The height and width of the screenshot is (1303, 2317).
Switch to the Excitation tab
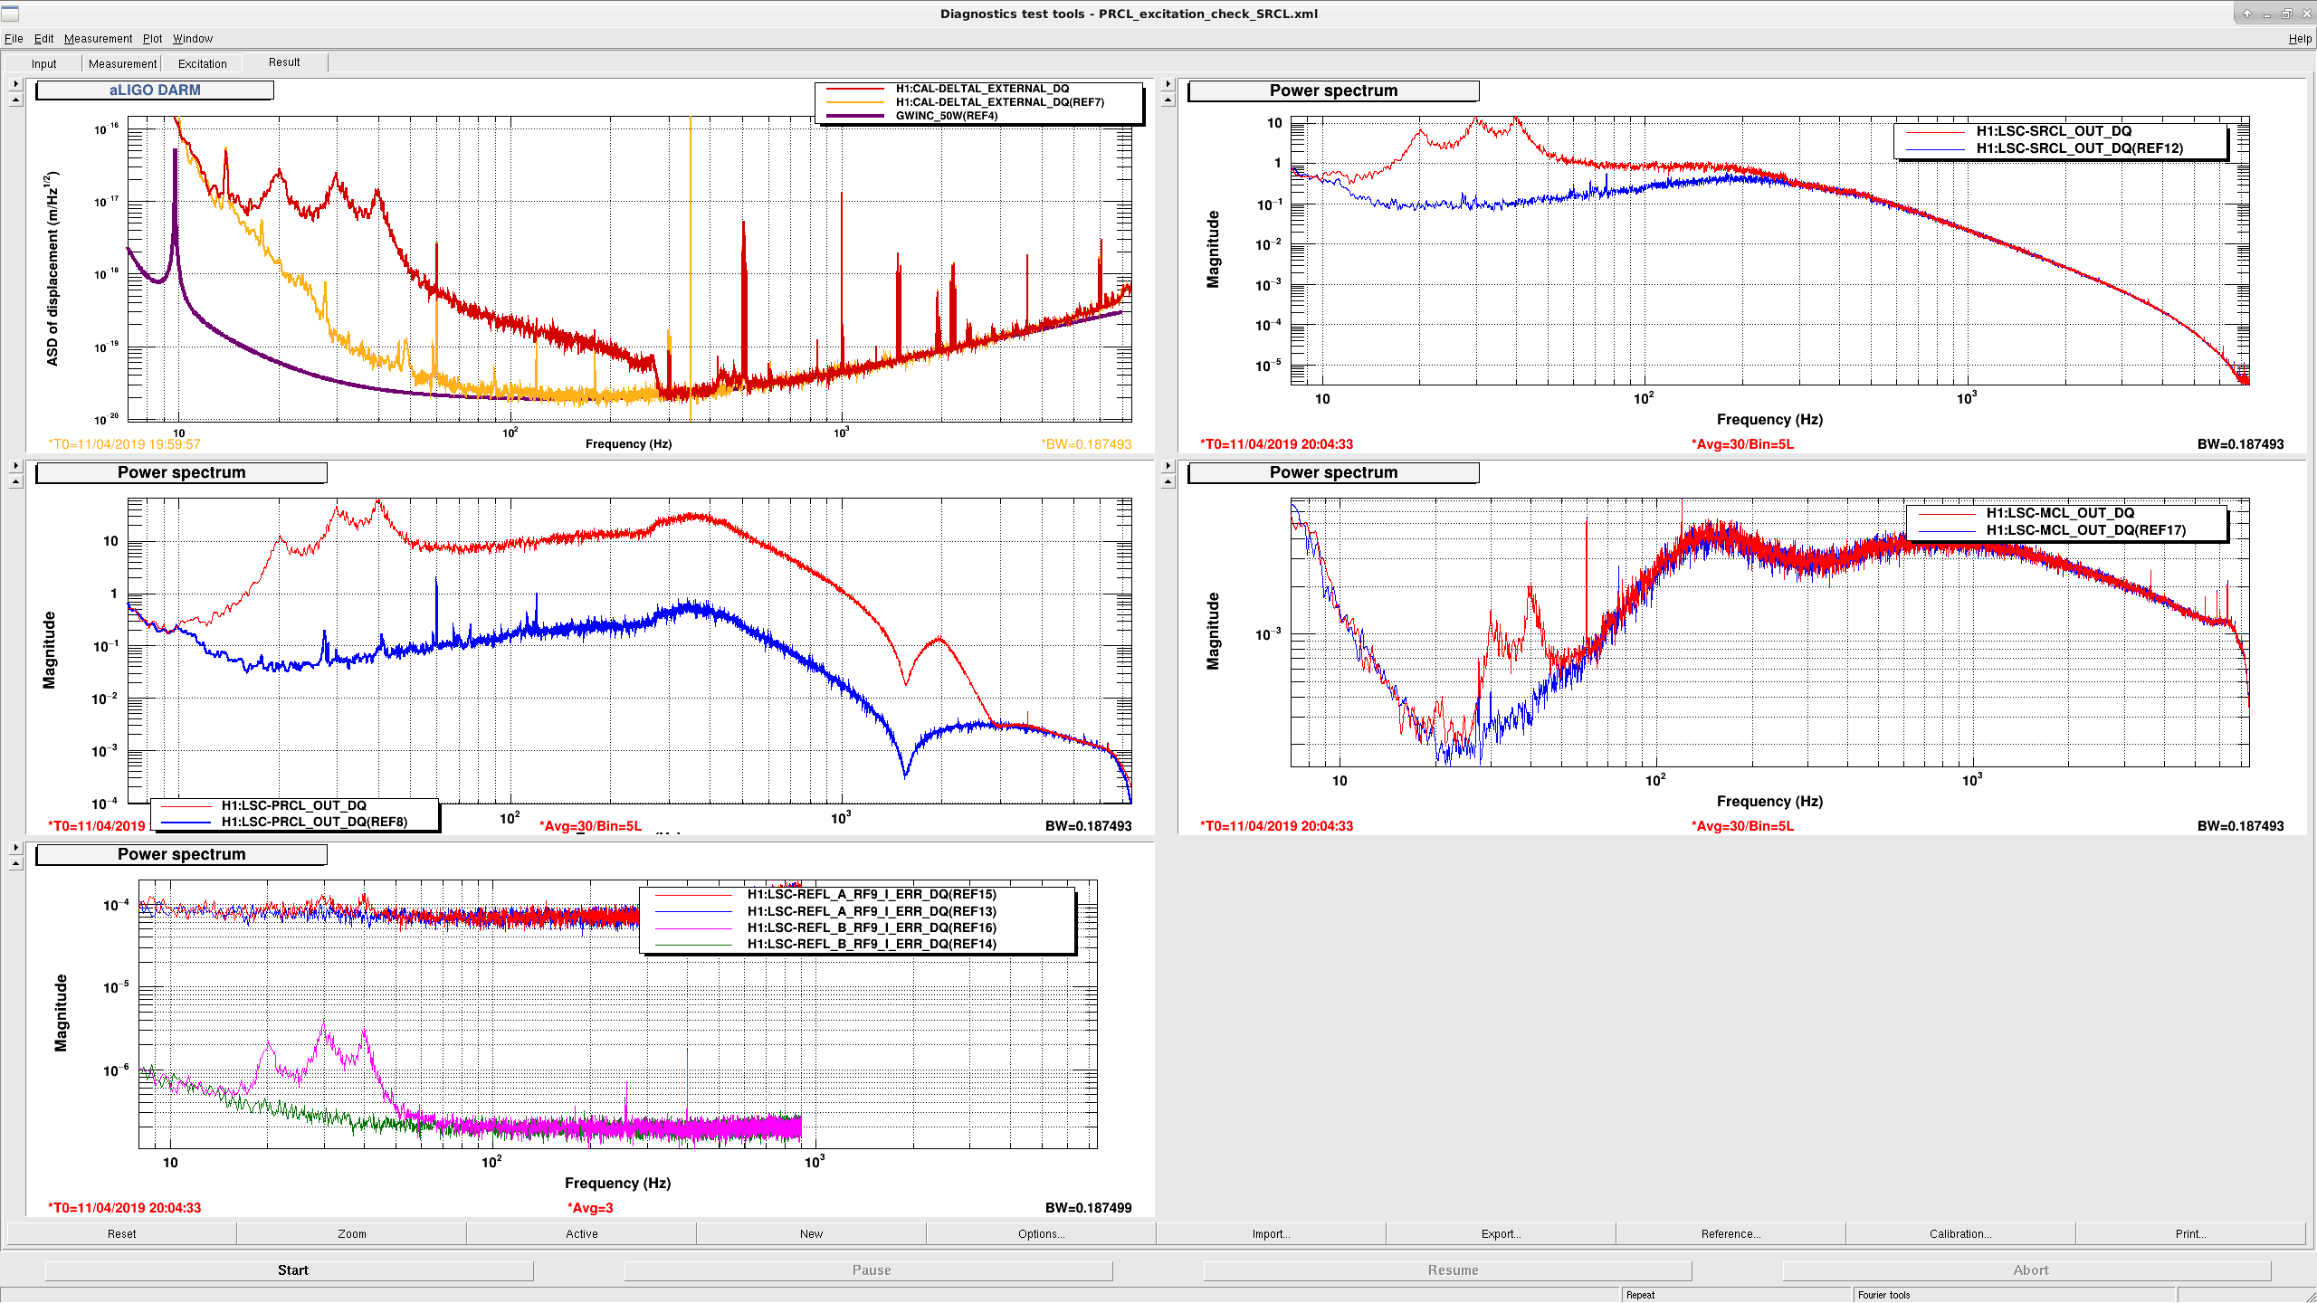coord(202,63)
